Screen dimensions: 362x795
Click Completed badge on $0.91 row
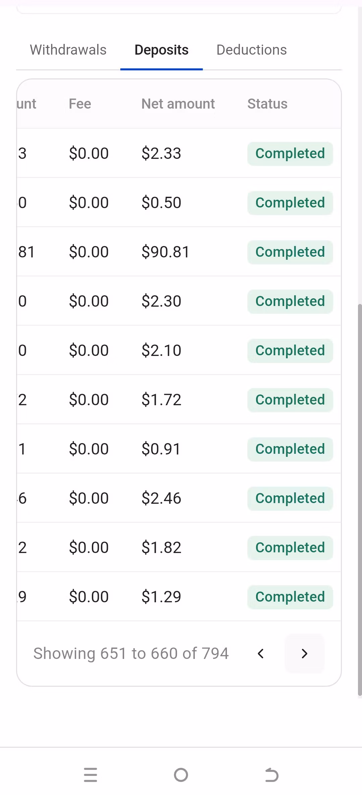click(290, 449)
